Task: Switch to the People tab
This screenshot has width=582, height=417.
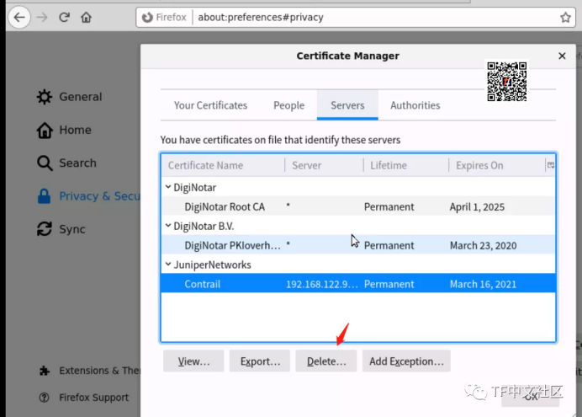Action: (288, 105)
